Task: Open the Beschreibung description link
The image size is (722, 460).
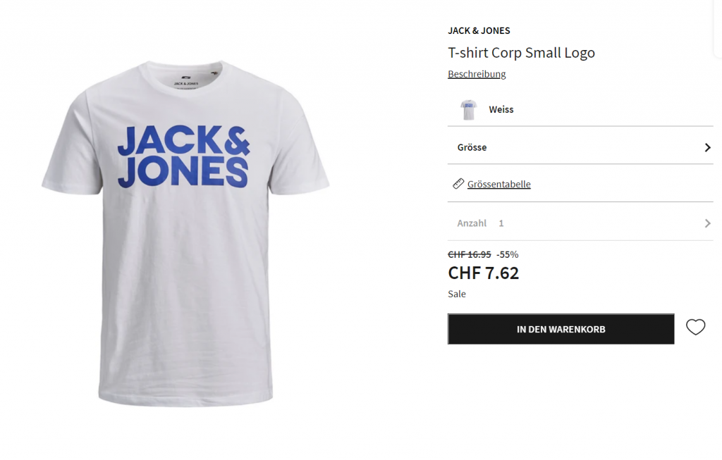Action: pyautogui.click(x=477, y=74)
